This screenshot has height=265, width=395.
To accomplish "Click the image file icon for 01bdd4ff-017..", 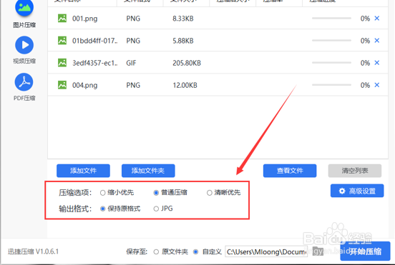I will click(62, 41).
